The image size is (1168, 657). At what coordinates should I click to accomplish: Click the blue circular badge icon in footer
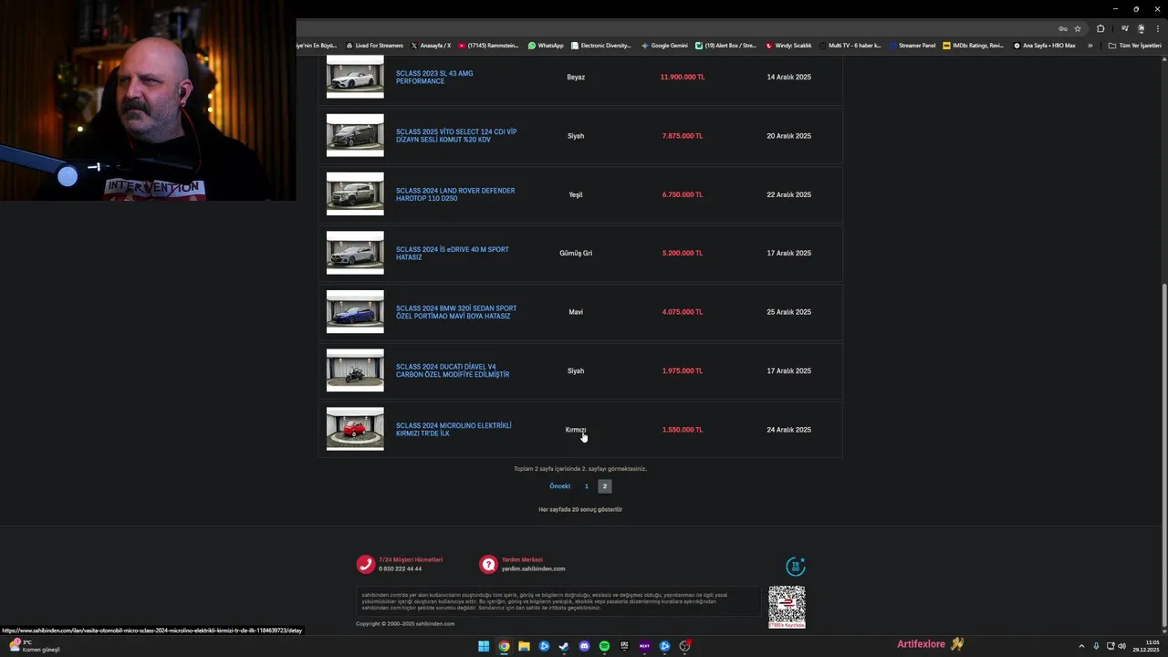pos(796,567)
